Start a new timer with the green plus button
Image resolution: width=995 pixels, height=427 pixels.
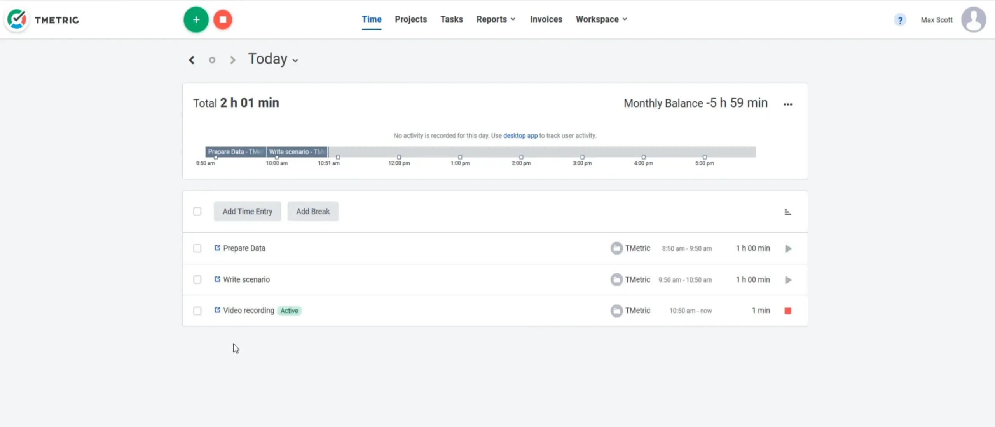click(196, 19)
